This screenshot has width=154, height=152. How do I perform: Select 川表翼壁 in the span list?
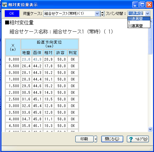[x=139, y=18]
